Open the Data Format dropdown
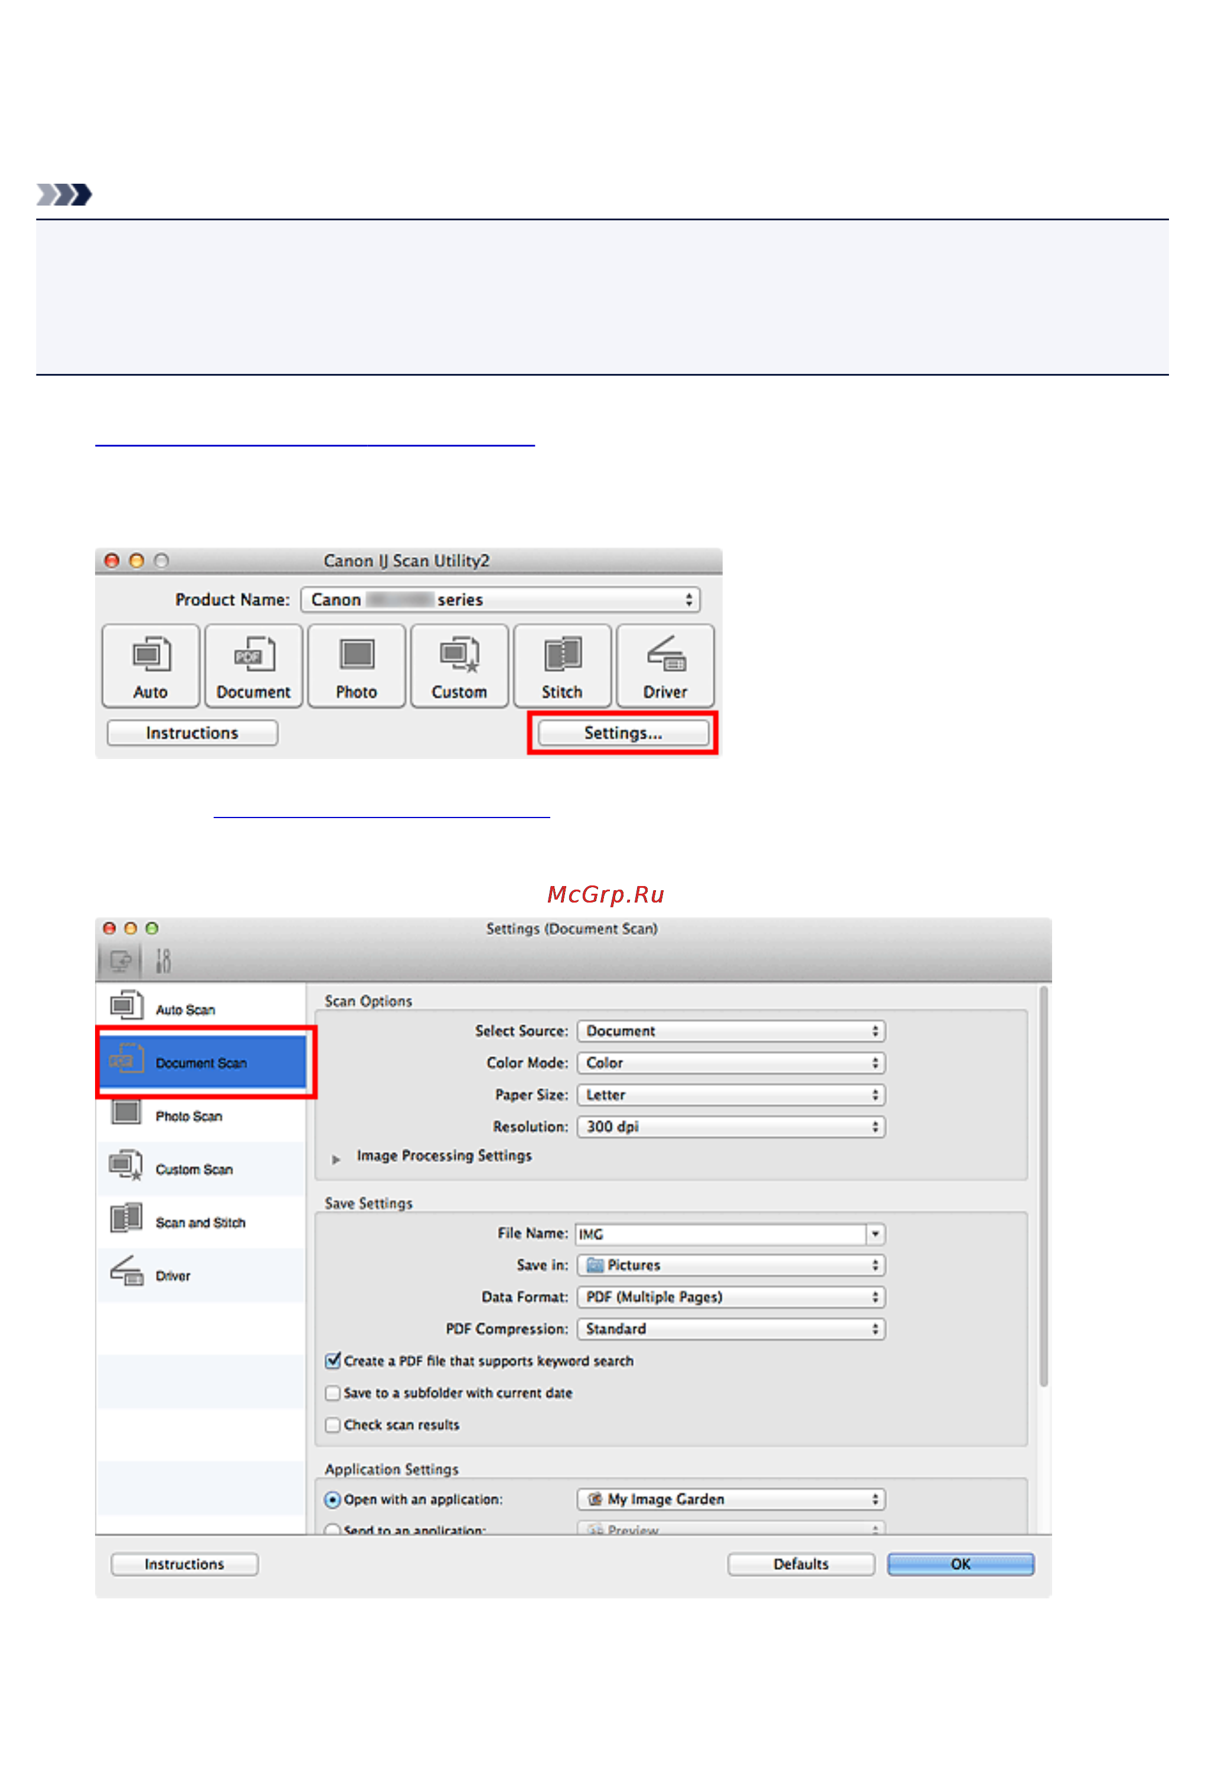This screenshot has width=1205, height=1788. 731,1297
